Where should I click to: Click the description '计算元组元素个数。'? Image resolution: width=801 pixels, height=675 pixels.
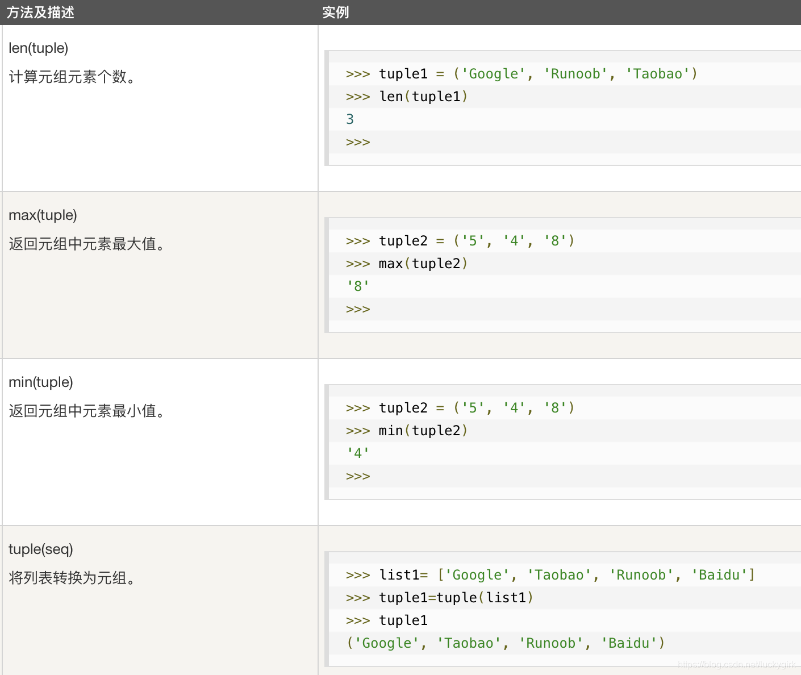pyautogui.click(x=73, y=77)
